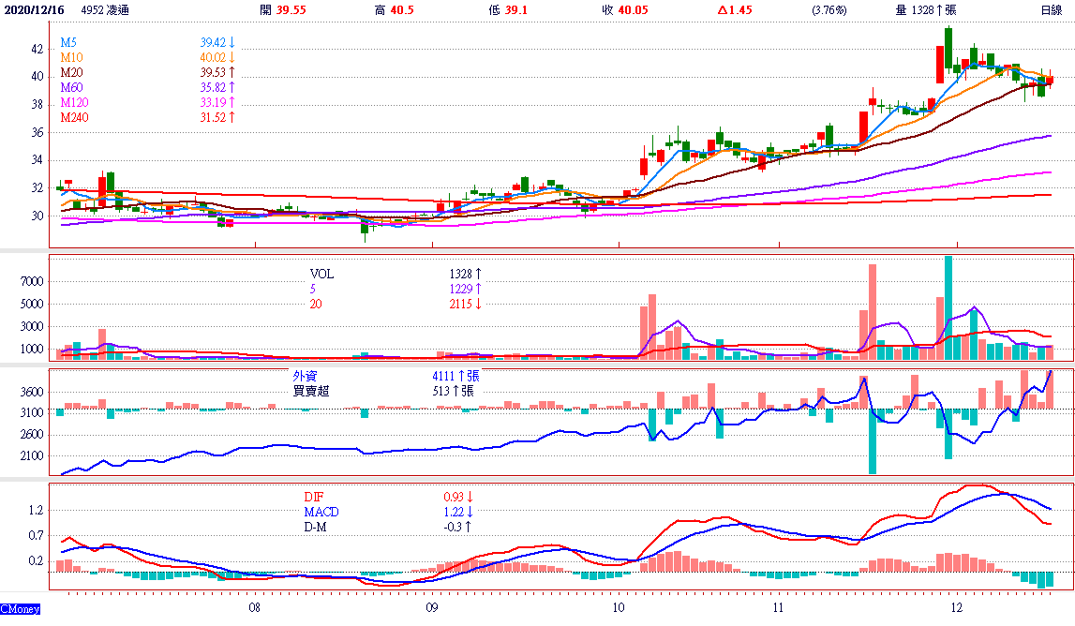Screen dimensions: 1075x626
Task: Select the M60 moving average legend entry
Action: [x=73, y=87]
